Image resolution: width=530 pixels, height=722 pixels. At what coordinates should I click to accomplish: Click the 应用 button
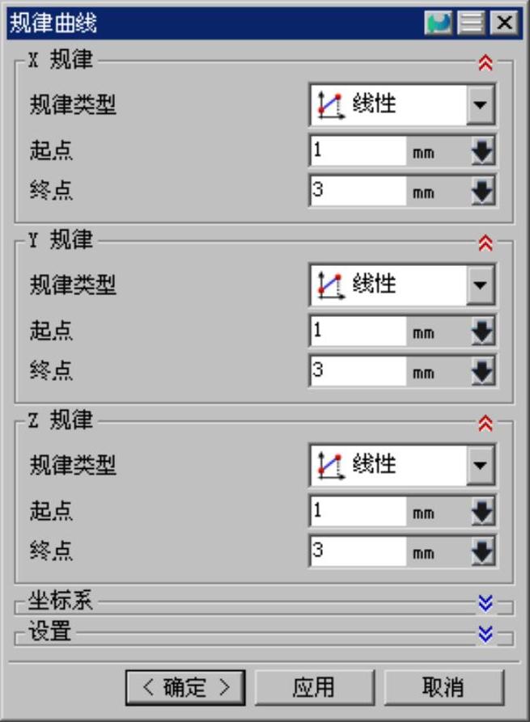pyautogui.click(x=314, y=687)
